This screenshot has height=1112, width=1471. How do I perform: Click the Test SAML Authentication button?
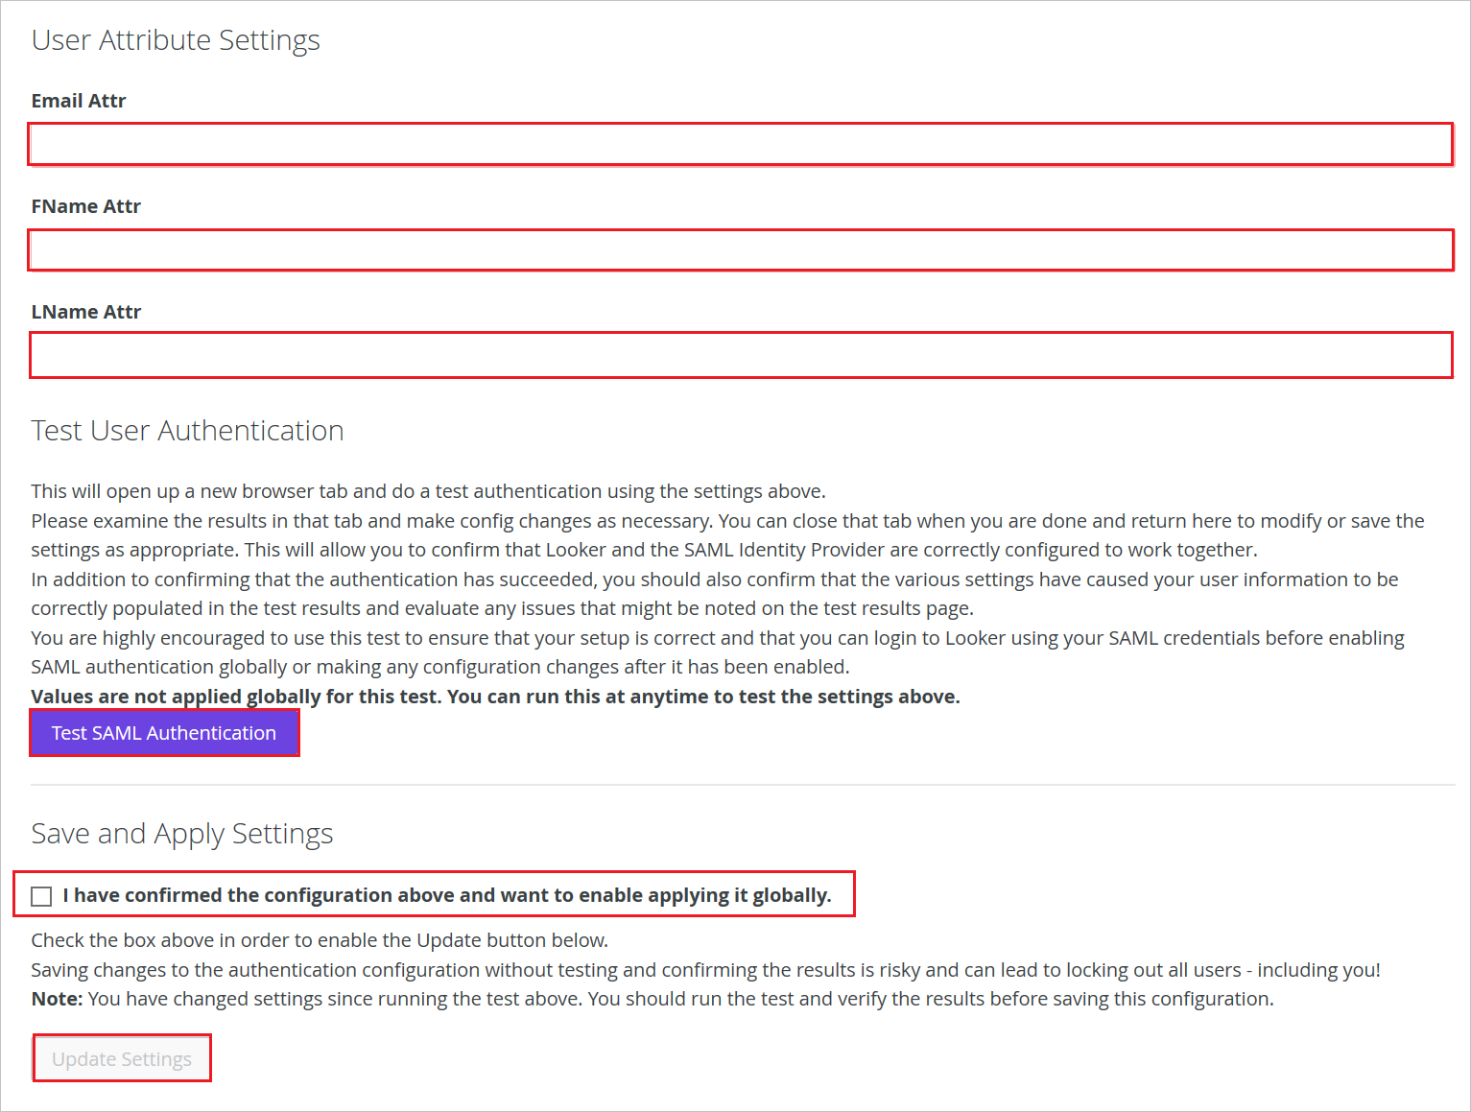coord(163,732)
